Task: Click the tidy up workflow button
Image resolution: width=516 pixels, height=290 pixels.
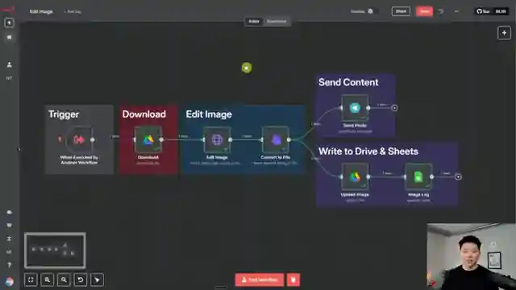Action: [x=97, y=280]
